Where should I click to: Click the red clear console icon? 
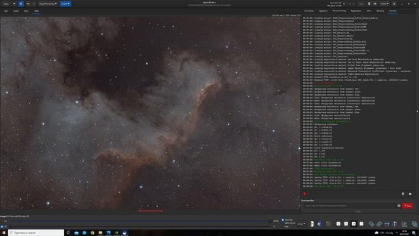pyautogui.click(x=305, y=194)
